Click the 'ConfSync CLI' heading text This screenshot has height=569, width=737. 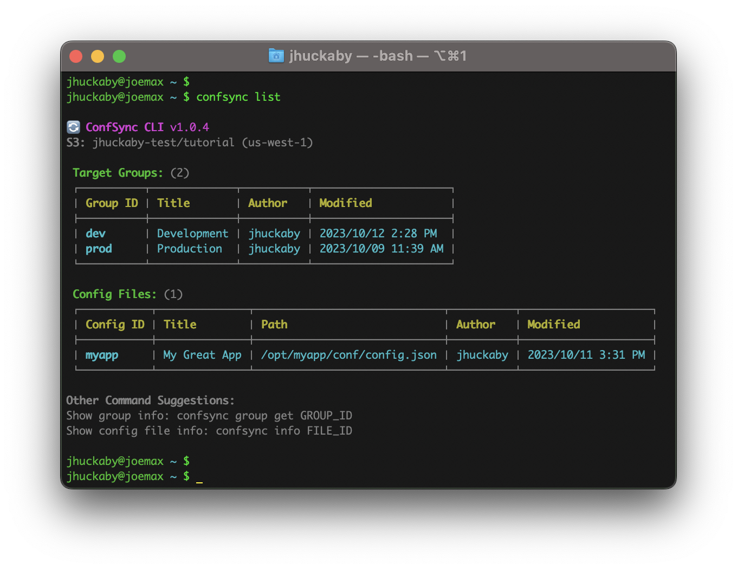tap(125, 127)
